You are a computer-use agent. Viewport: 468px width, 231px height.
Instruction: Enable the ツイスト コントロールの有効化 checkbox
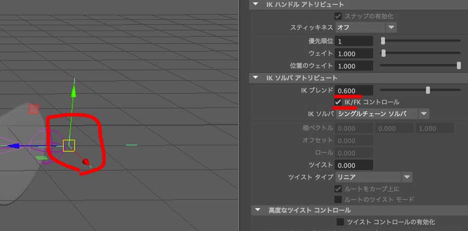point(340,222)
